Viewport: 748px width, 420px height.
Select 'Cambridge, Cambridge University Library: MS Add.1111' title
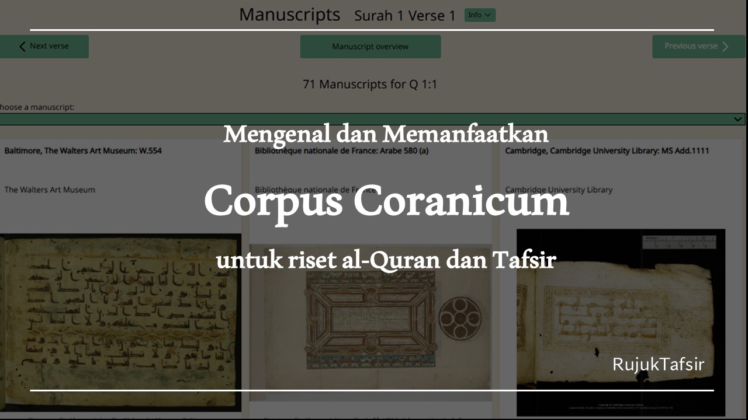607,150
